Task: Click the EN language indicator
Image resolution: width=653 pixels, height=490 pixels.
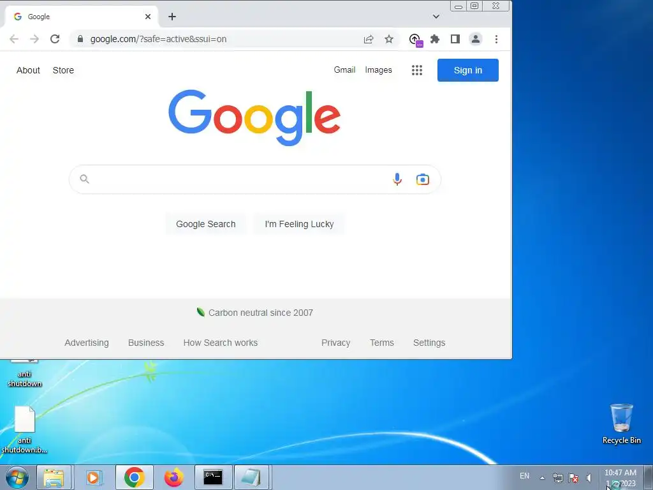Action: tap(524, 476)
